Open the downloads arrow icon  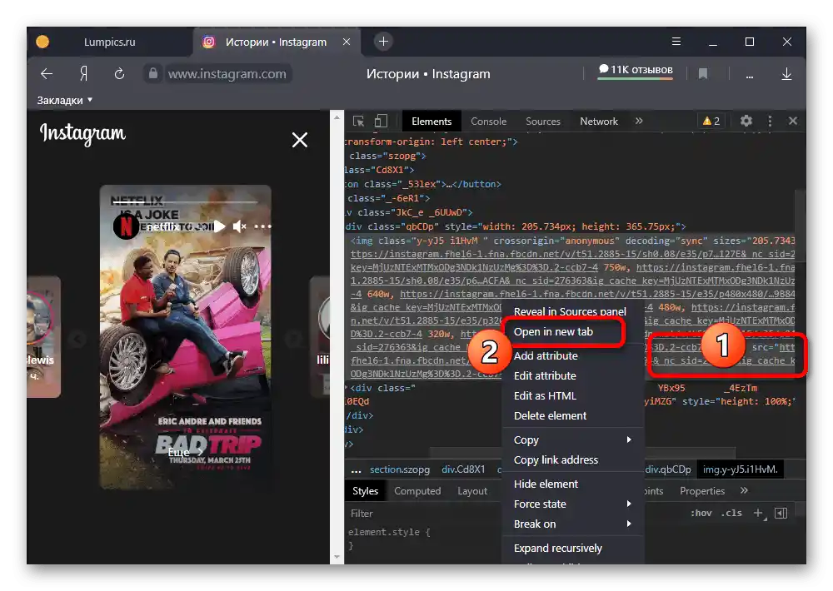click(787, 74)
